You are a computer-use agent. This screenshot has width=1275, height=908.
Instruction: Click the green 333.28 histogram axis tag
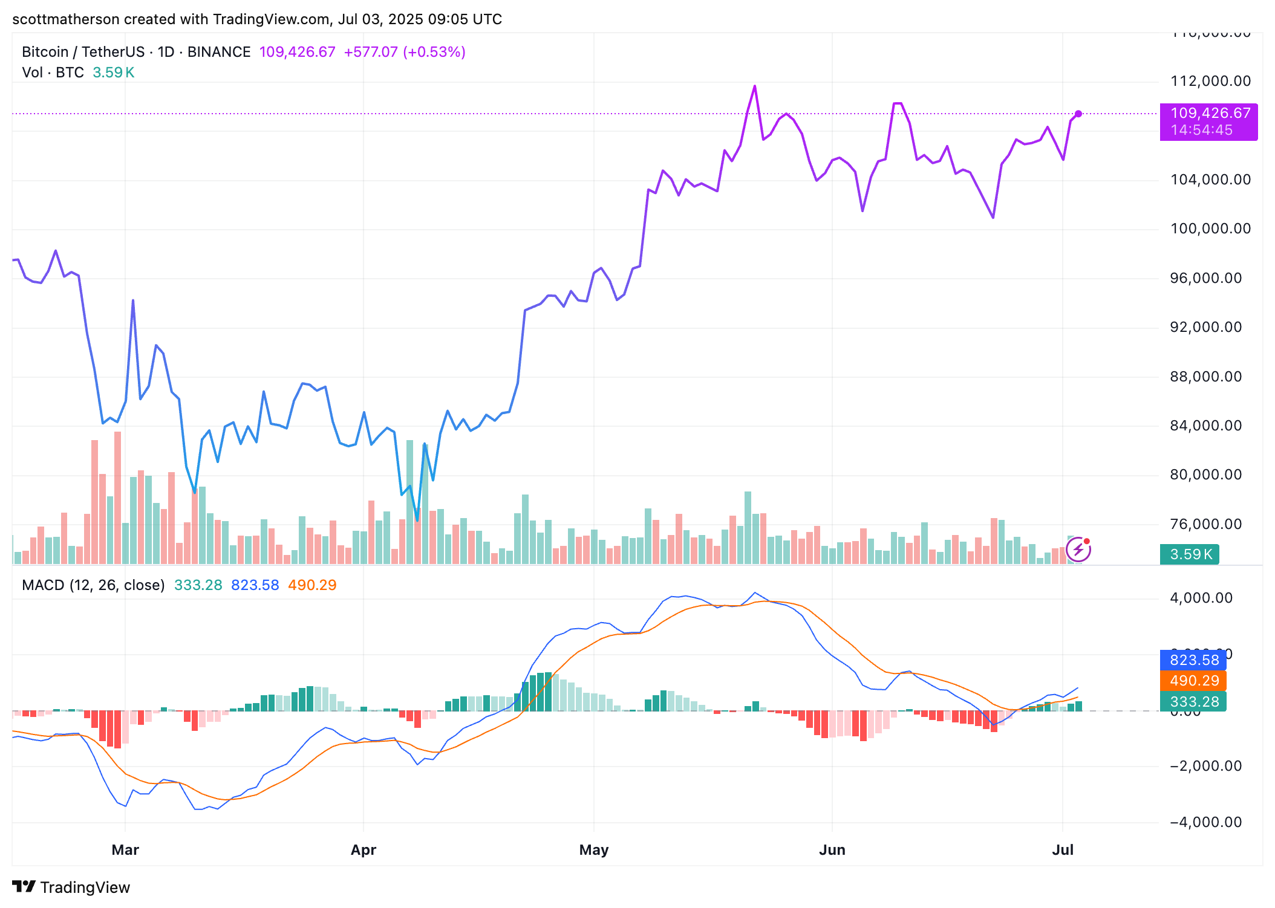(x=1193, y=701)
